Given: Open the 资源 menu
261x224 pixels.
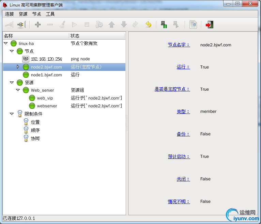Looking at the screenshot, I should click(23, 14).
